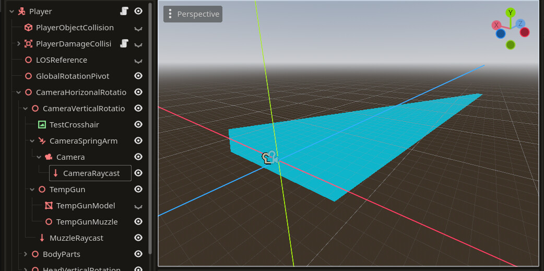Collapse the TempGun node

coord(32,190)
